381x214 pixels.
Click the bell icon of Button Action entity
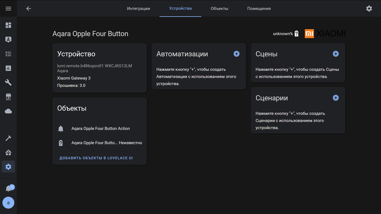tap(61, 128)
